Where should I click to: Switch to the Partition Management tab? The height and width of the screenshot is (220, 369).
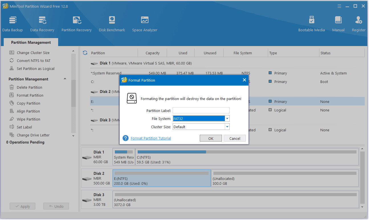[31, 42]
